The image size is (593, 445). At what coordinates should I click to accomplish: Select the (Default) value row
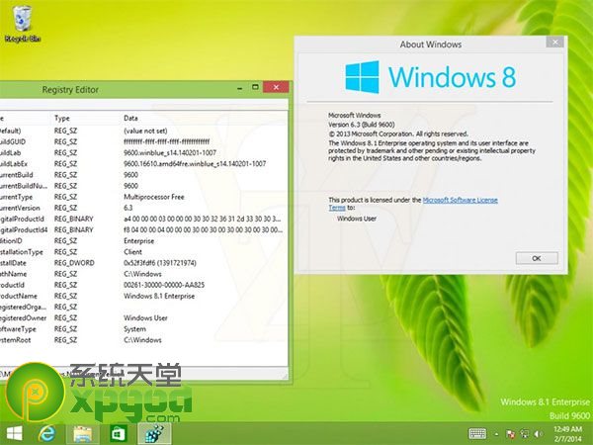point(143,131)
